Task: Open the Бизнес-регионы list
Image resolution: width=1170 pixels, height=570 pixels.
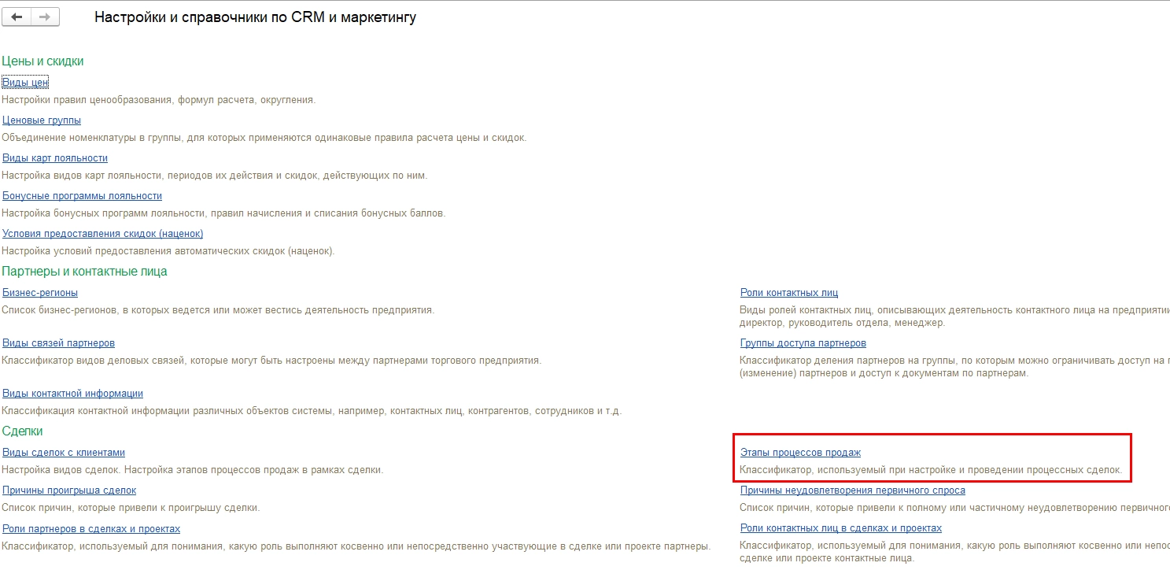Action: coord(40,293)
